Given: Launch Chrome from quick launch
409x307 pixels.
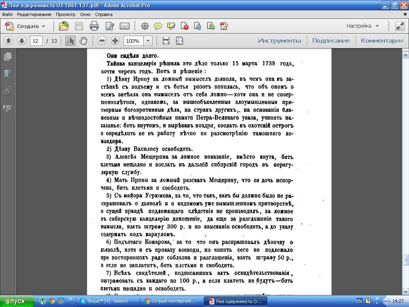Looking at the screenshot, I should coord(52,301).
